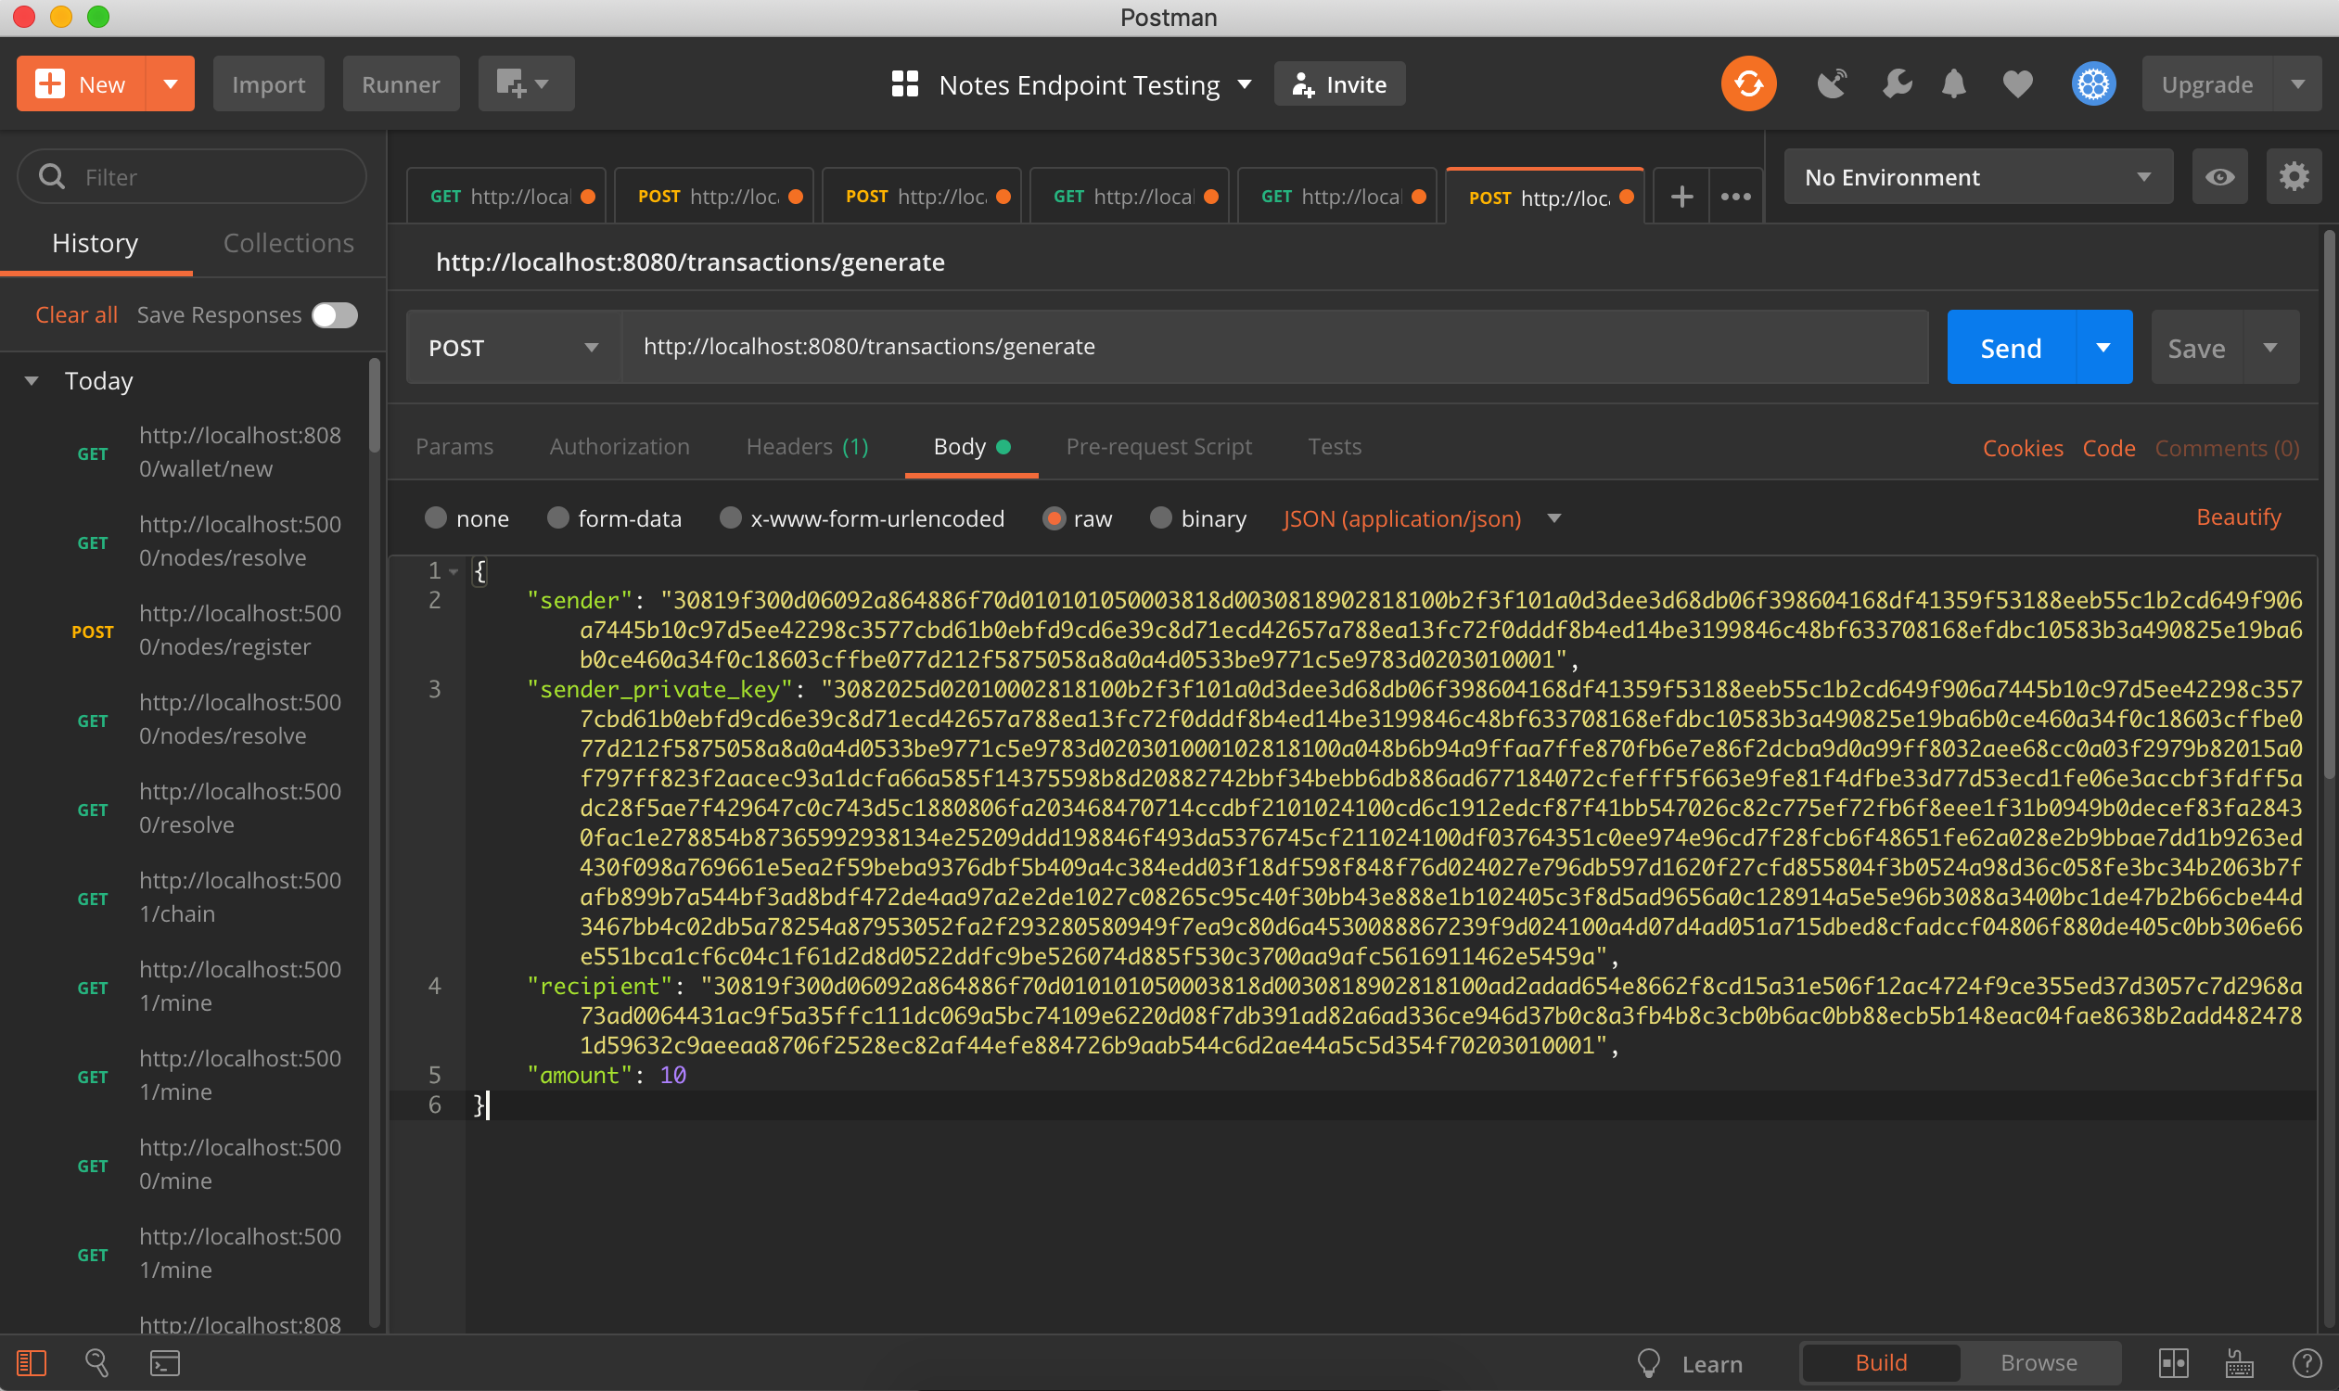Select the first GET request tab
2339x1391 pixels.
(x=506, y=197)
